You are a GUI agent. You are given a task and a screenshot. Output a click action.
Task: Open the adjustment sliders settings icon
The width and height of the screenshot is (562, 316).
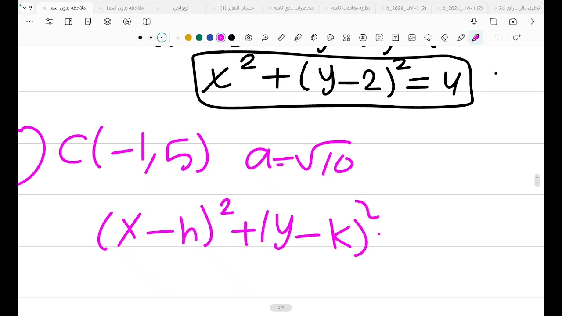coord(49,22)
